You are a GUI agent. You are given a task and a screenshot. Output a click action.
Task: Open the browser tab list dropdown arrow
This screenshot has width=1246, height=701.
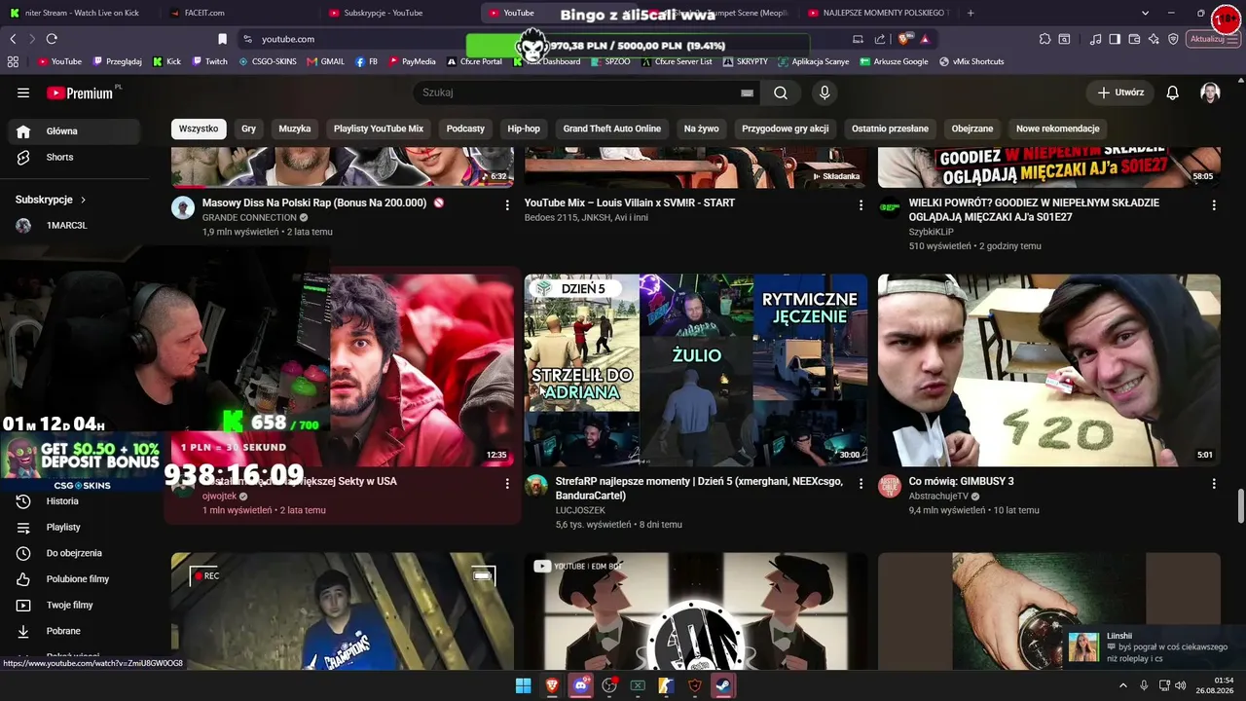tap(1145, 13)
